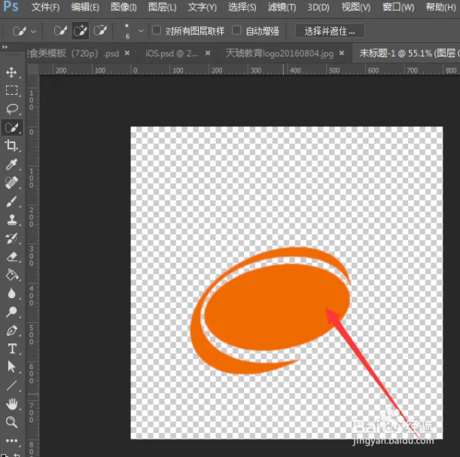Screen dimensions: 460x457
Task: Close the 天琥教育logo20160804.jpg tab
Action: pyautogui.click(x=342, y=53)
